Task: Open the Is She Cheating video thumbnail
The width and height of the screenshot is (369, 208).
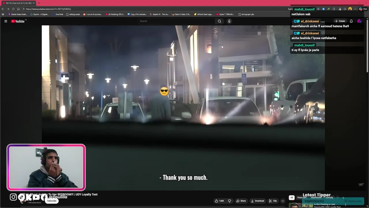Action: 301,205
